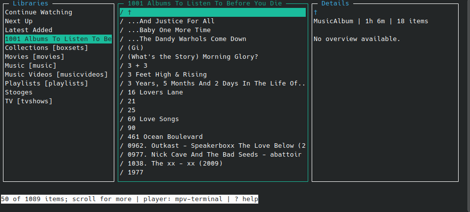
Task: Open Playlists [playlists] library
Action: (47, 83)
